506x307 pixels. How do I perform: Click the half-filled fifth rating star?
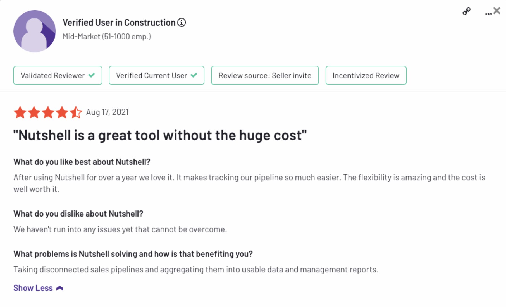76,112
